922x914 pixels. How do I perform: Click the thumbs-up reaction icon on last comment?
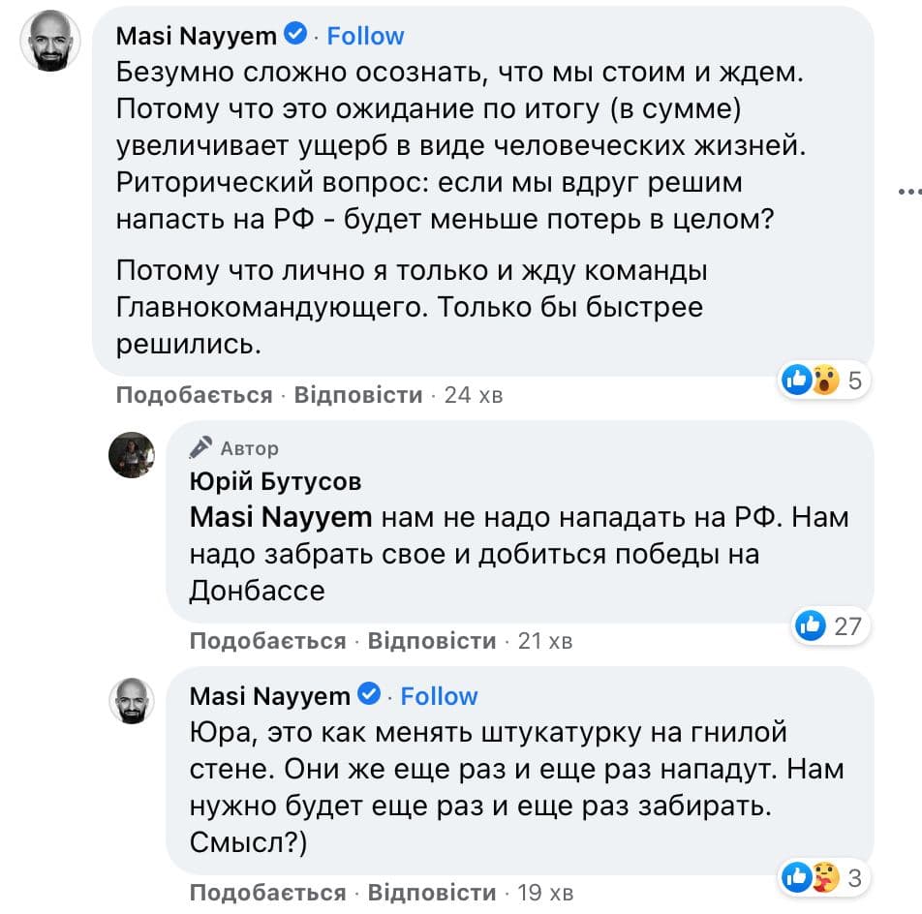pyautogui.click(x=797, y=877)
